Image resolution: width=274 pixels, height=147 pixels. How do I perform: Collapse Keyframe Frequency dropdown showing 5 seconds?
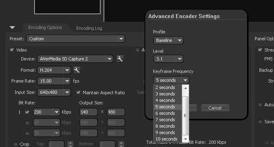pos(171,80)
